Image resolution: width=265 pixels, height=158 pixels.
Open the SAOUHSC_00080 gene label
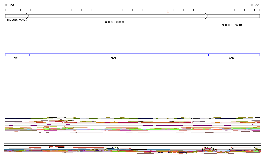pyautogui.click(x=114, y=22)
